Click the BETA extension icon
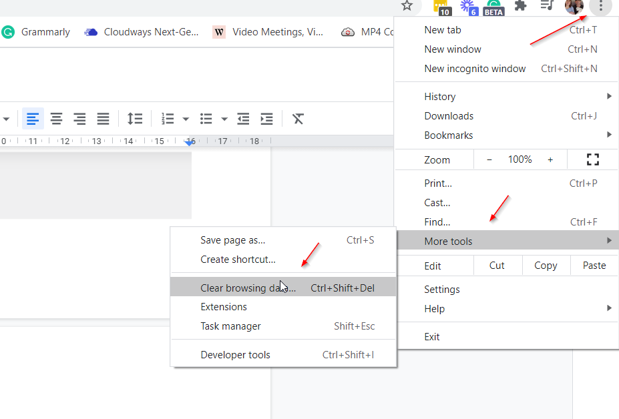 pyautogui.click(x=493, y=7)
